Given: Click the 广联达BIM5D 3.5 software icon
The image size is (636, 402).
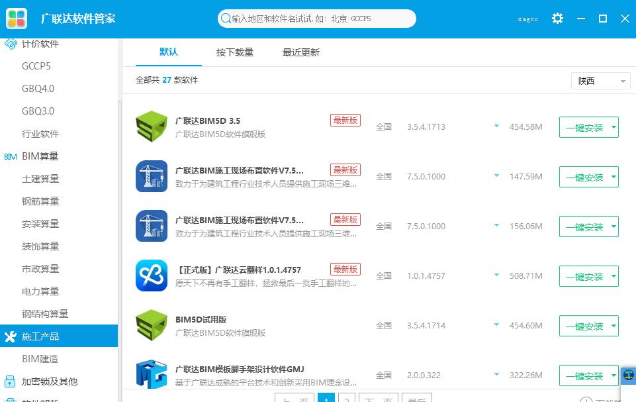Looking at the screenshot, I should click(x=152, y=126).
